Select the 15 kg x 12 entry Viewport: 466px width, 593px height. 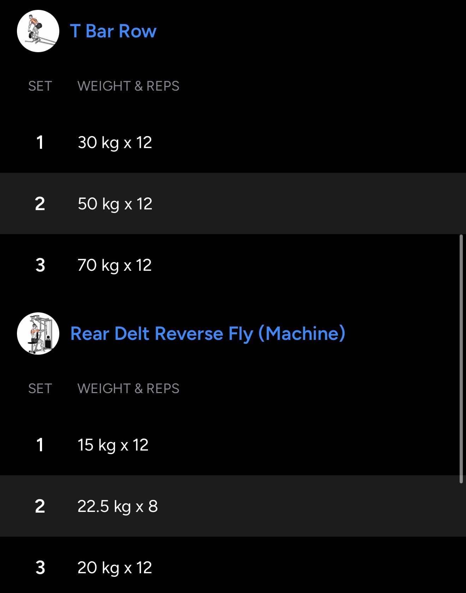(x=113, y=445)
